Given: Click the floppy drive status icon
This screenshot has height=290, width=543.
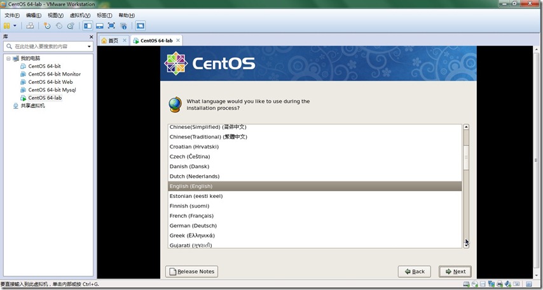Looking at the screenshot, I should (483, 284).
